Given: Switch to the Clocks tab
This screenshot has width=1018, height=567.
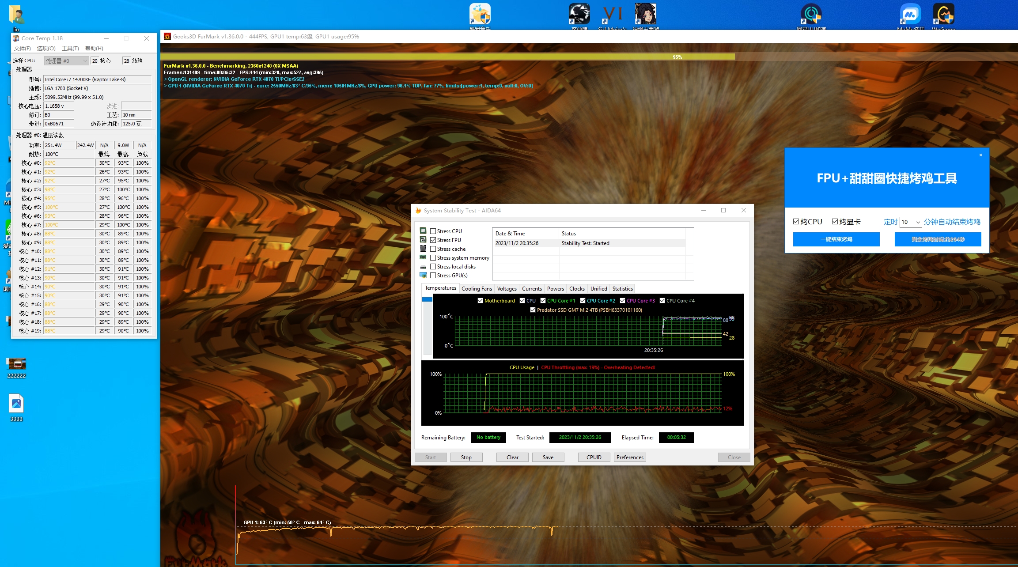Looking at the screenshot, I should coord(577,288).
